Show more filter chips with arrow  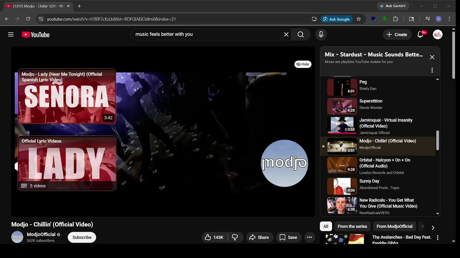433,227
